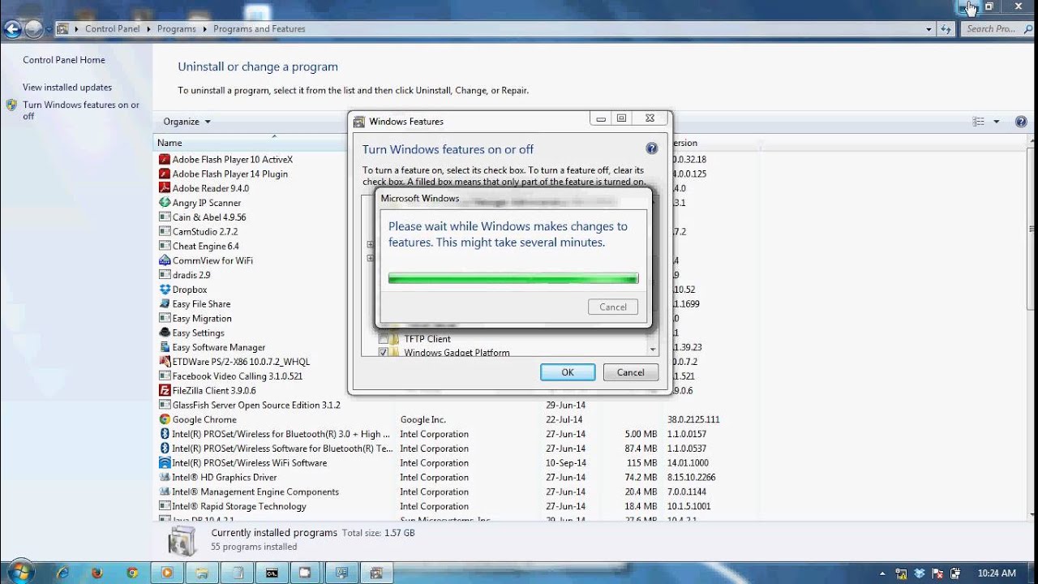Screen dimensions: 1038x584
Task: Click Turn Windows features on or off link
Action: 81,110
